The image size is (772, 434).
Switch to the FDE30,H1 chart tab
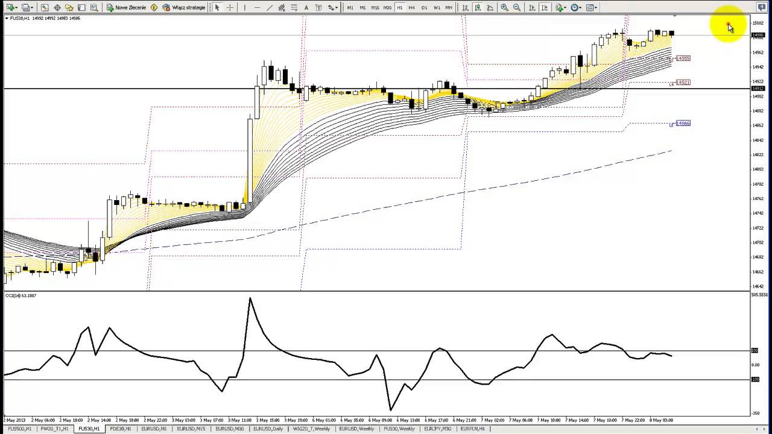click(x=121, y=429)
